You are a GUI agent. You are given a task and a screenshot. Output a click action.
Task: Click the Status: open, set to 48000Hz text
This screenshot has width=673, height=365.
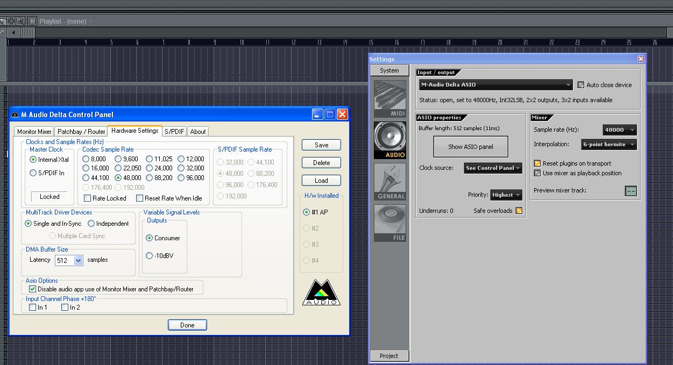point(516,100)
